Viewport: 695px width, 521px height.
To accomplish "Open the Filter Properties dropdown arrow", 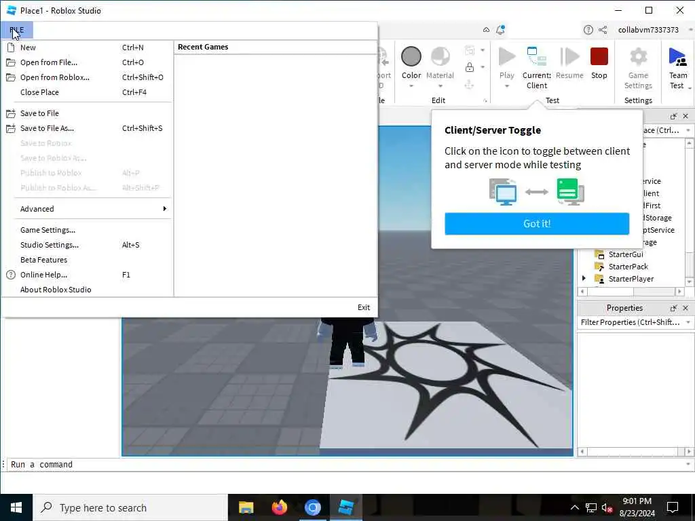I will click(688, 322).
